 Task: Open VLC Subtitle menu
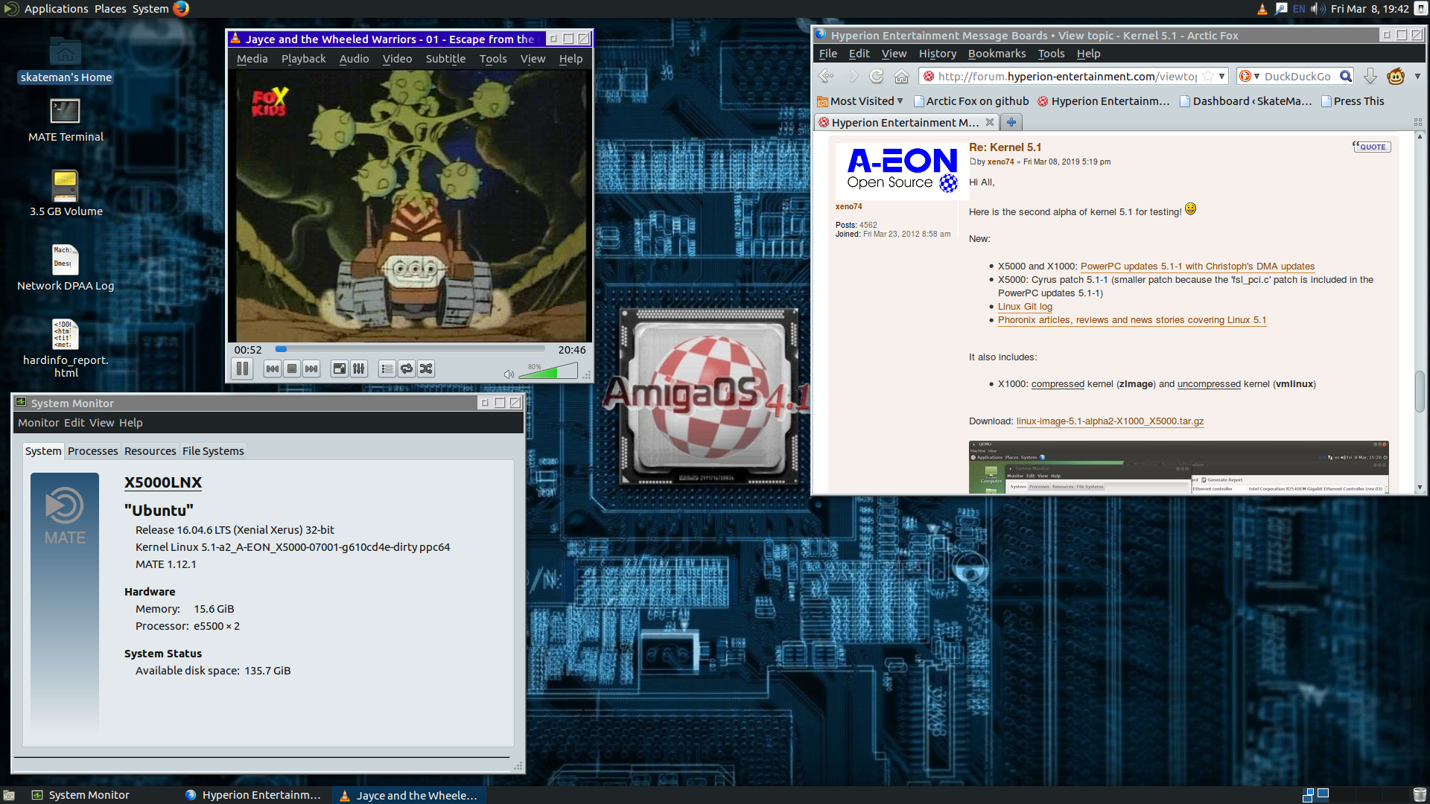(x=445, y=59)
